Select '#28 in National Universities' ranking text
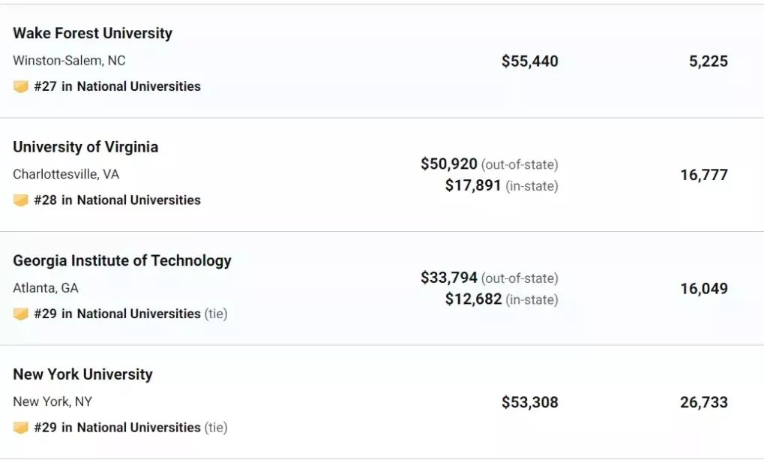764x460 pixels. coord(118,200)
